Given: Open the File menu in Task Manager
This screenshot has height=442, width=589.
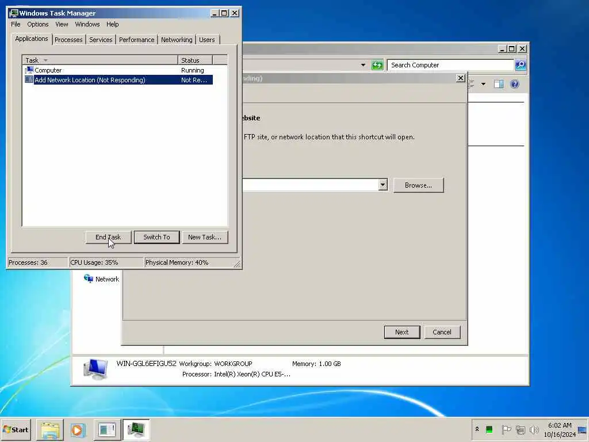Looking at the screenshot, I should point(16,24).
